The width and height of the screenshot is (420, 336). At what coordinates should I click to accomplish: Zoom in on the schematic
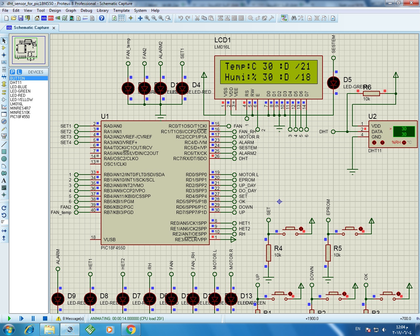pos(147,18)
